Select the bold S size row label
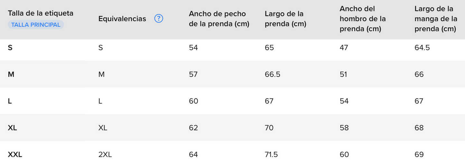Viewport: 465px width, 162px height. (10, 48)
